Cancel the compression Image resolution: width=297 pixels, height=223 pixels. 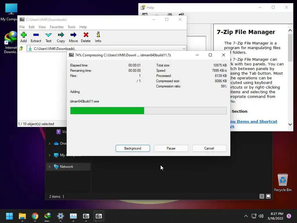pyautogui.click(x=209, y=148)
